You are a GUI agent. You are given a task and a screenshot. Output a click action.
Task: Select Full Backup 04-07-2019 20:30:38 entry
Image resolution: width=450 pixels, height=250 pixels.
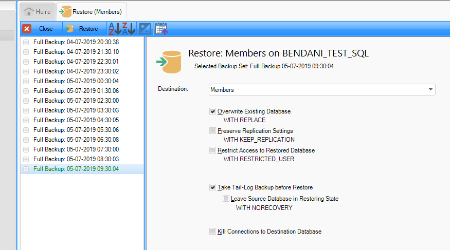tap(76, 42)
